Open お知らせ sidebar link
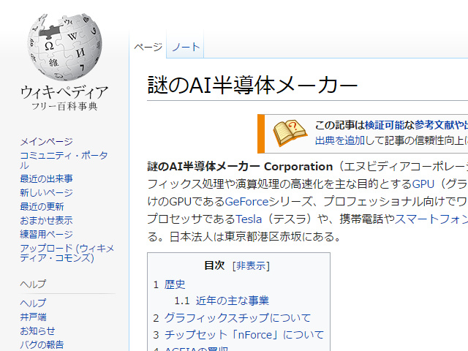The width and height of the screenshot is (468, 351). (37, 331)
